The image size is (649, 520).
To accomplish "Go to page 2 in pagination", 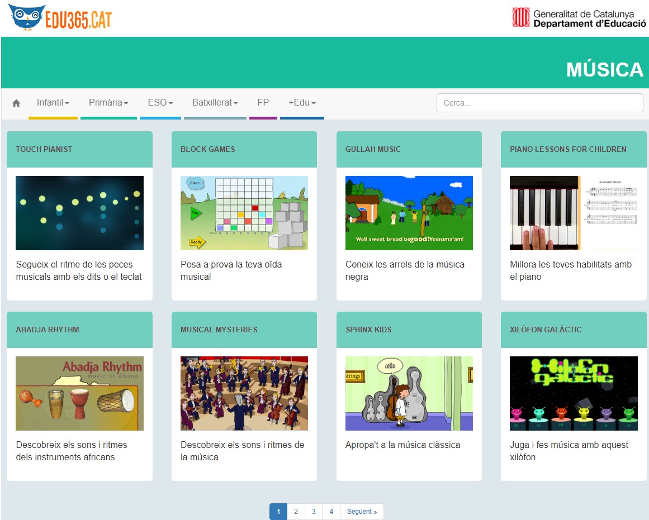I will pos(296,512).
